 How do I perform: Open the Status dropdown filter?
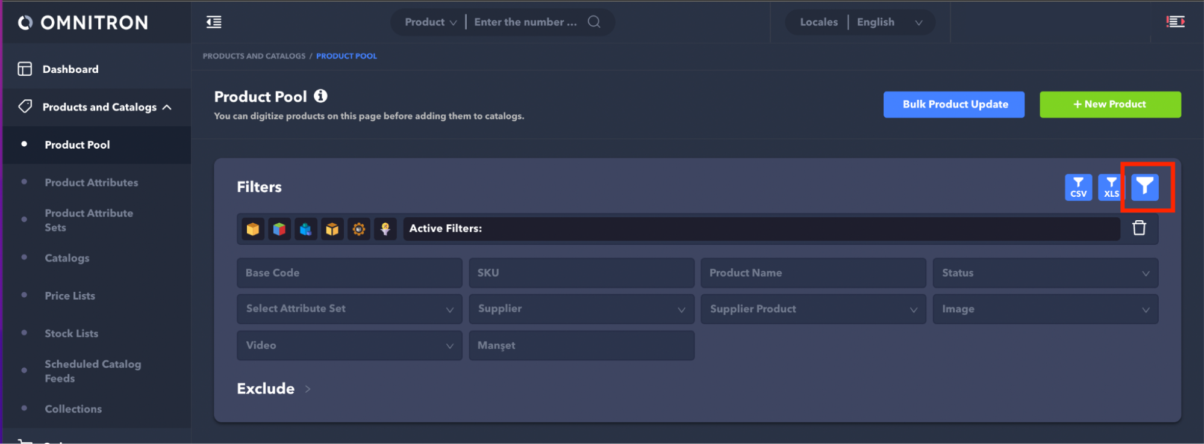coord(1045,273)
